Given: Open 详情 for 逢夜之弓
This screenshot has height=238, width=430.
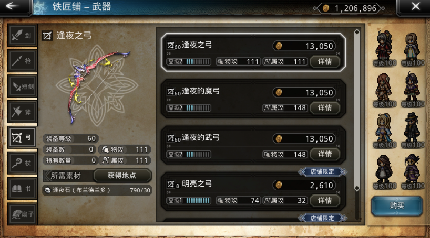Looking at the screenshot, I should (x=325, y=61).
